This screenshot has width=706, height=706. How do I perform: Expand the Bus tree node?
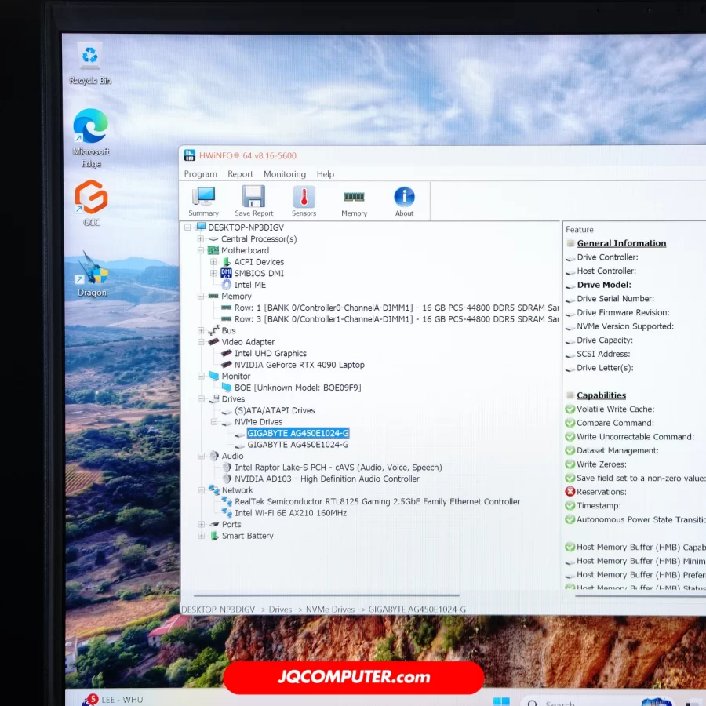click(201, 331)
